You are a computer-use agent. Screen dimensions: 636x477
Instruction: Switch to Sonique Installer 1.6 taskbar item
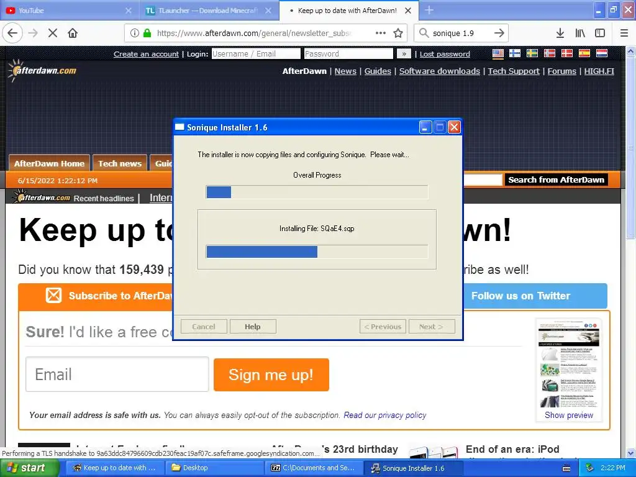414,468
